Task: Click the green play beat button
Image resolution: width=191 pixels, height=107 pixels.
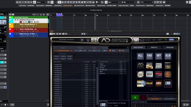Action: pyautogui.click(x=135, y=97)
